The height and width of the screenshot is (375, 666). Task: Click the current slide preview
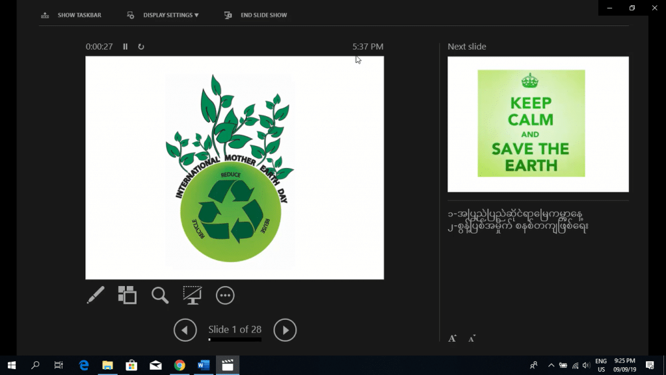[234, 168]
